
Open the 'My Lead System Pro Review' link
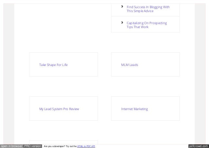59,109
